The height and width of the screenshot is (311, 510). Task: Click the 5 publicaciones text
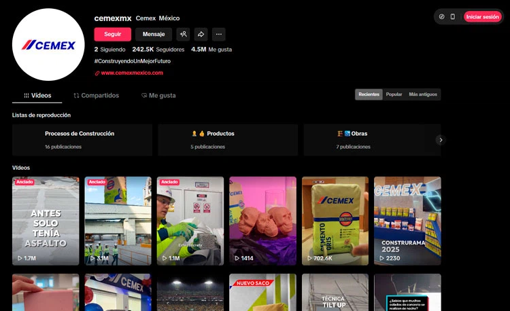point(208,147)
